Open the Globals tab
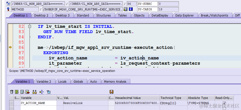241x110 pixels. [x=78, y=81]
